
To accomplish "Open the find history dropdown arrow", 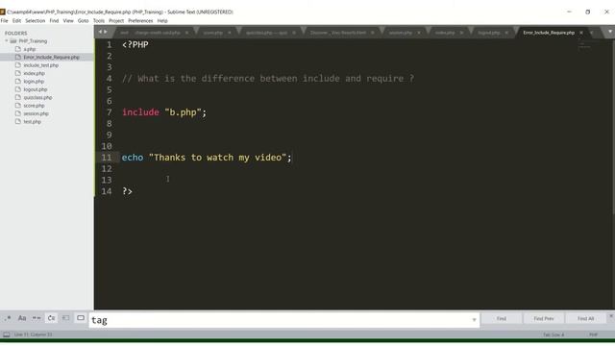I will 474,320.
